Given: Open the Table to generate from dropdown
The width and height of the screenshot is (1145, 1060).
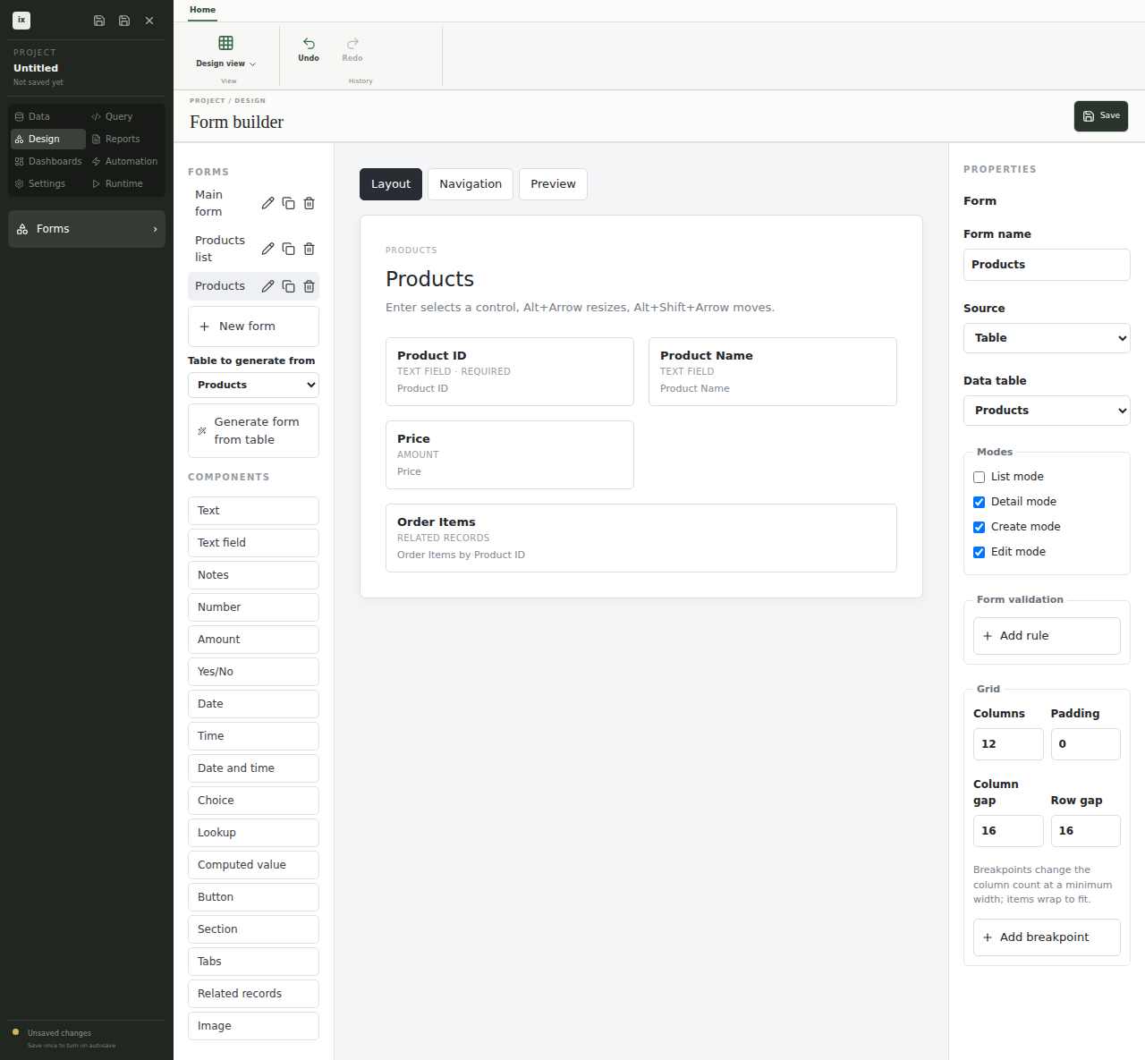Looking at the screenshot, I should 253,385.
